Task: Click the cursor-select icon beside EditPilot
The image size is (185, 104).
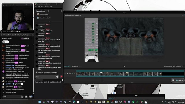Action: pos(173,80)
